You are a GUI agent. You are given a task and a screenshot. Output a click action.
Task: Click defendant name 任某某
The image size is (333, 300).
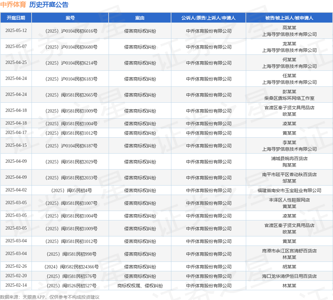point(289,76)
